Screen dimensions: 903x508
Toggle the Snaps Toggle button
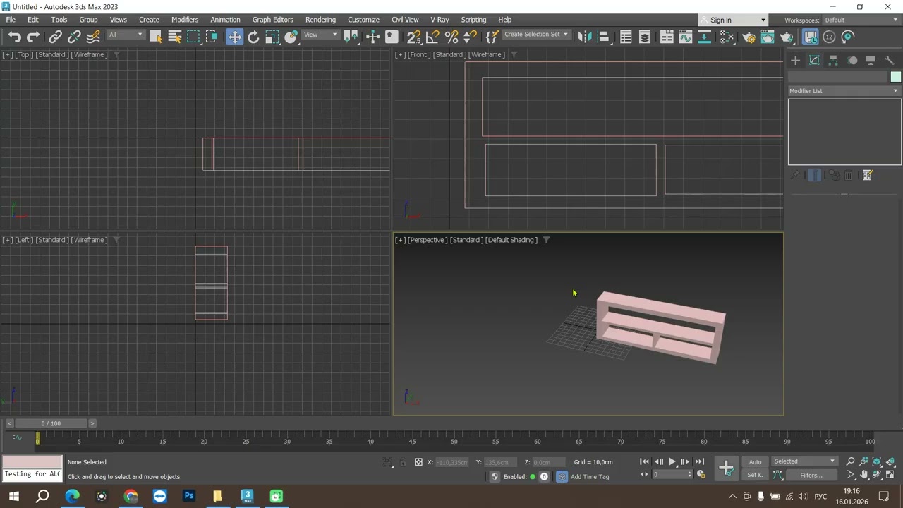tap(414, 37)
